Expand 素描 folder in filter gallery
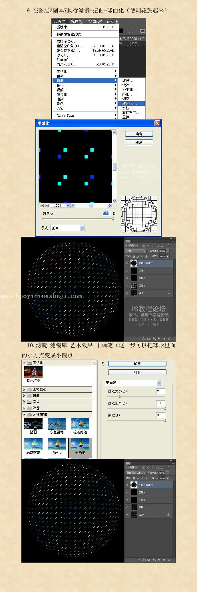197x592 pixels. point(24,402)
